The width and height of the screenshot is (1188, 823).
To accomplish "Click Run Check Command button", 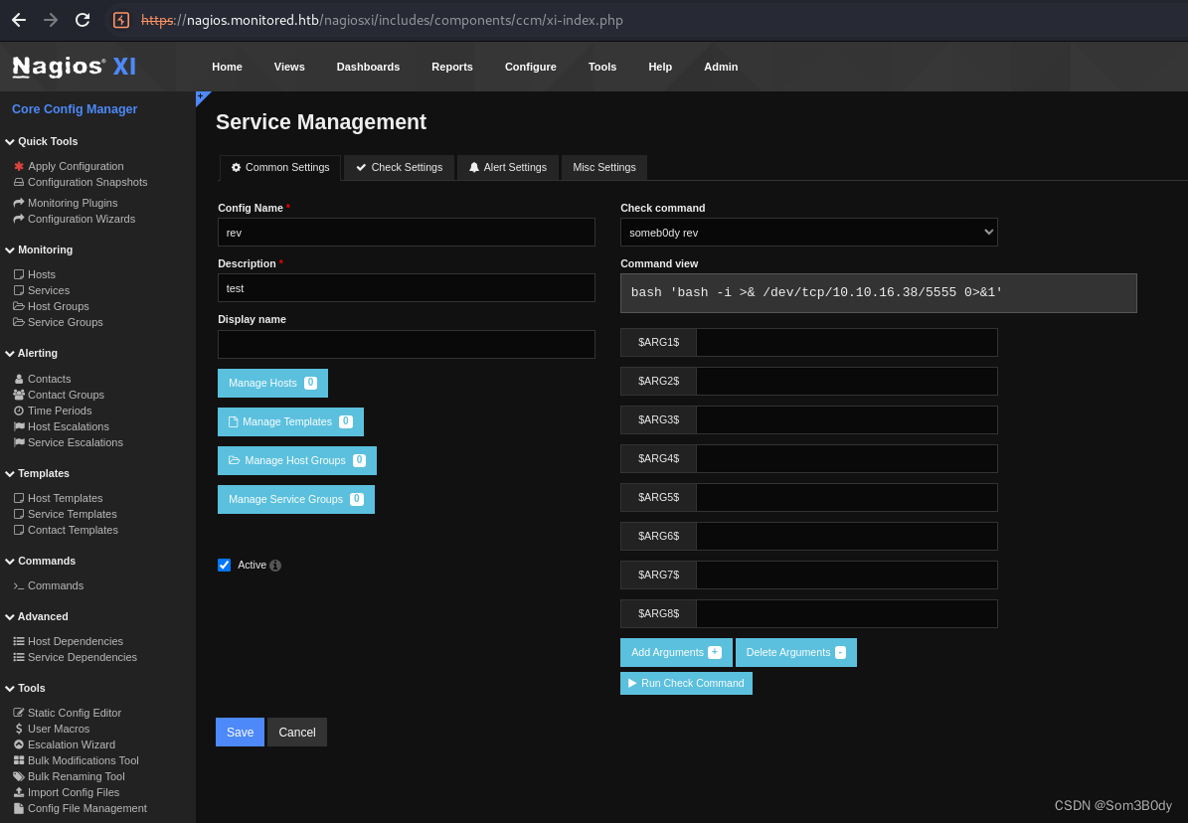I will pyautogui.click(x=686, y=683).
